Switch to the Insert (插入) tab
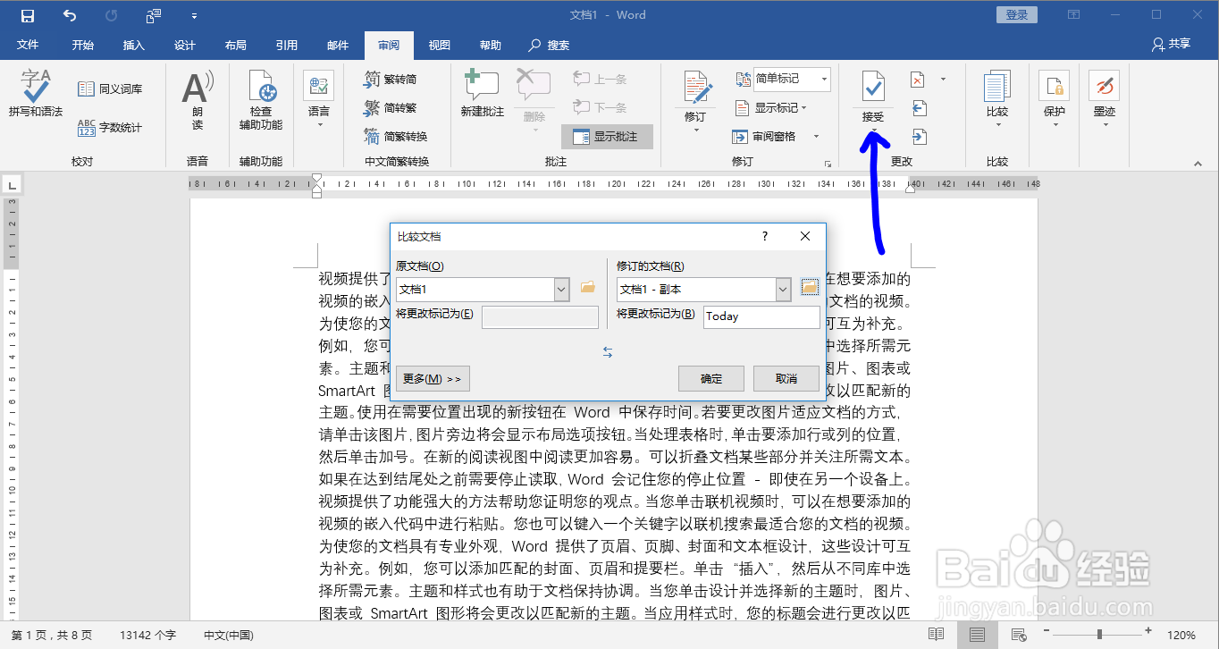Image resolution: width=1219 pixels, height=649 pixels. pyautogui.click(x=134, y=45)
